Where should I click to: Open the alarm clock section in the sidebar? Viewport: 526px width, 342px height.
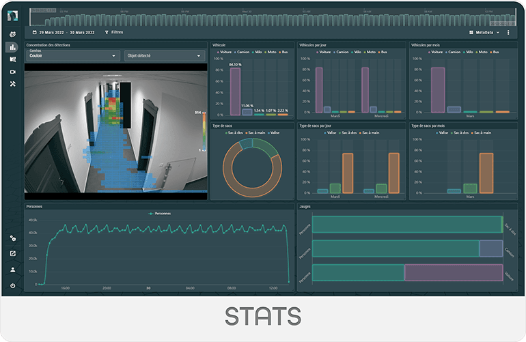(x=13, y=34)
